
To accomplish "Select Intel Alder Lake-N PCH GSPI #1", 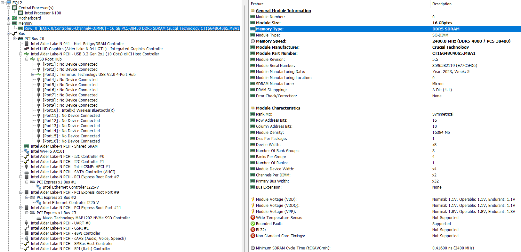I will coord(60,228).
